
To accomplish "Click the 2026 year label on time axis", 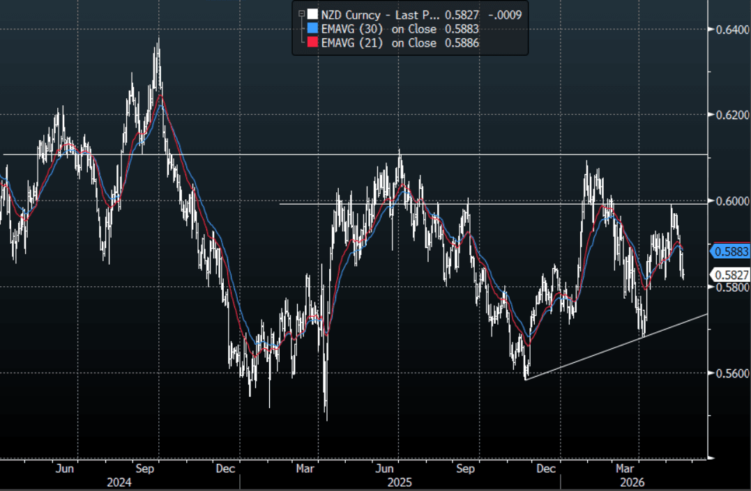I will [x=632, y=482].
